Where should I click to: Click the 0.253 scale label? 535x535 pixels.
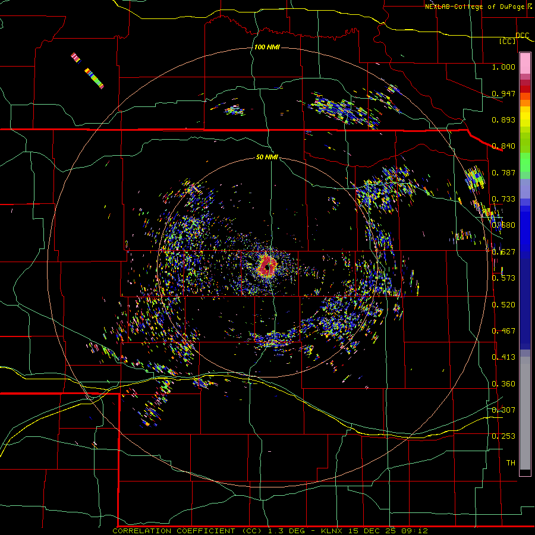point(503,436)
